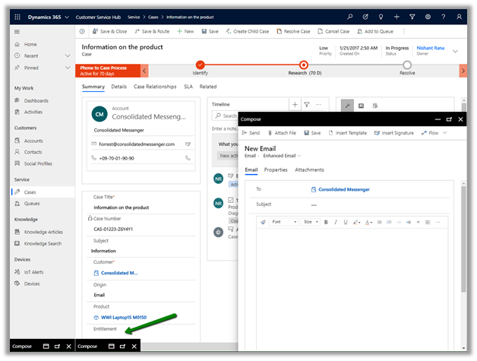Image resolution: width=477 pixels, height=361 pixels.
Task: Toggle bold formatting in email editor
Action: 326,222
